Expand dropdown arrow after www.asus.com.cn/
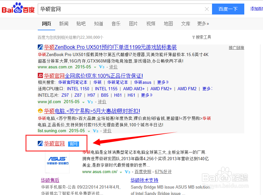 [x=121, y=172]
